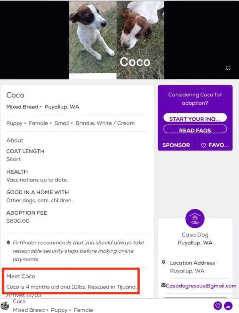Toggle the FAVO... favorite button
Screen dimensions: 239x313
pos(214,145)
